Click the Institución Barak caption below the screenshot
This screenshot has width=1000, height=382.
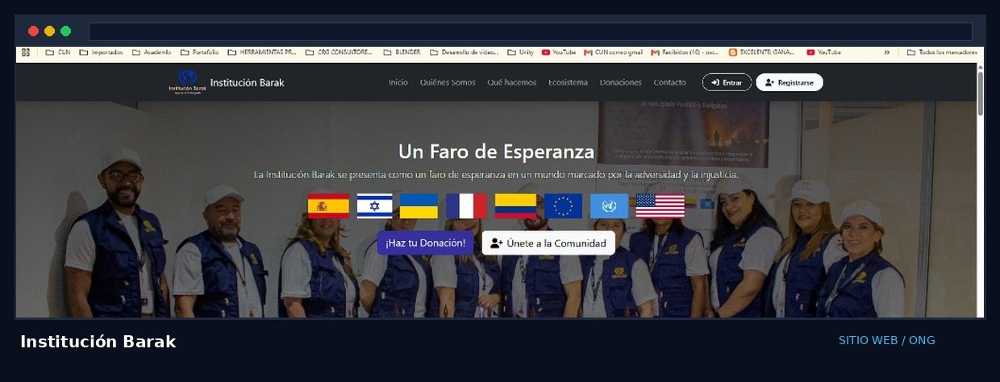(98, 341)
